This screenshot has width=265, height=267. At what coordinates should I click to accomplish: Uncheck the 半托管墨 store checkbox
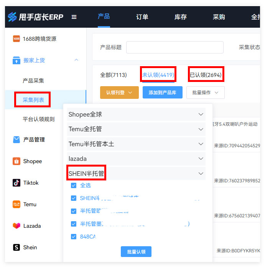pyautogui.click(x=74, y=224)
